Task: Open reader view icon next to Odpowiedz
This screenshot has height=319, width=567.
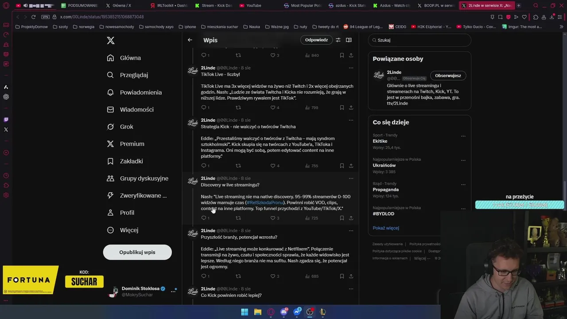Action: point(349,40)
